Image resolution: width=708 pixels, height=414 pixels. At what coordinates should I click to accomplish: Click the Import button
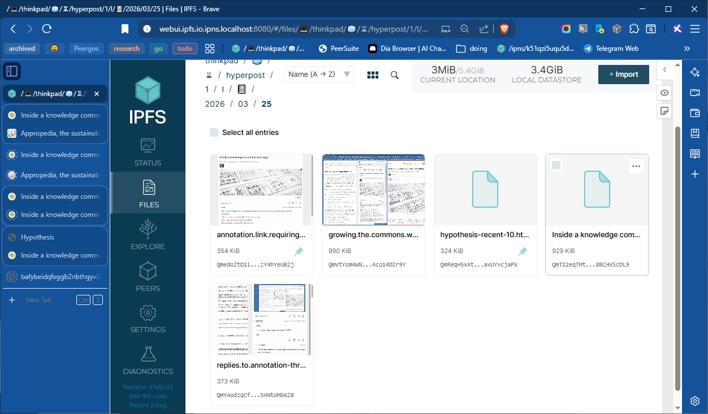tap(623, 75)
